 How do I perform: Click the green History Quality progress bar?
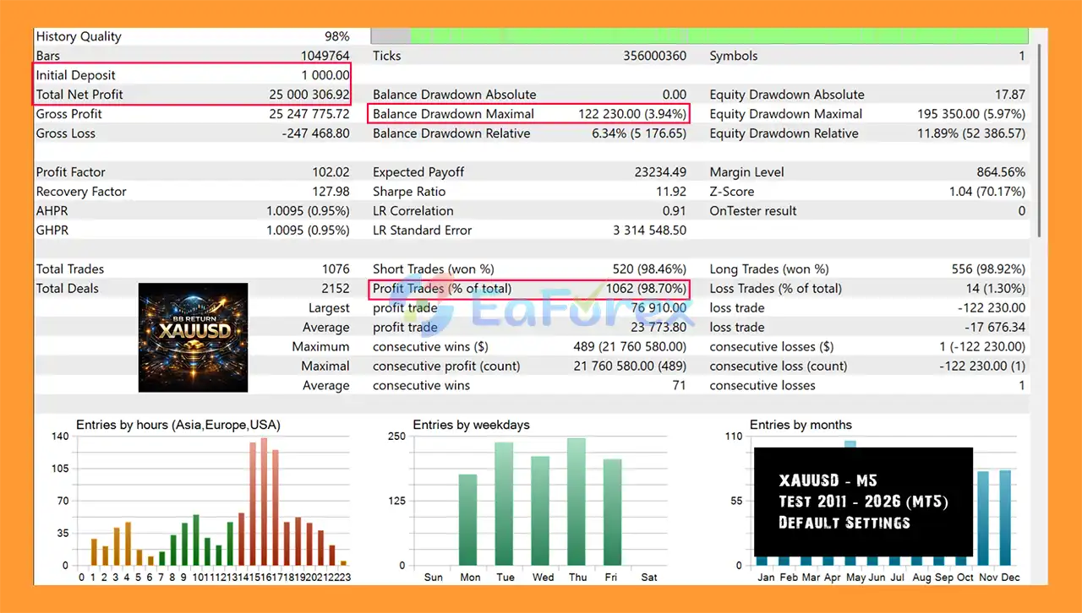point(719,36)
